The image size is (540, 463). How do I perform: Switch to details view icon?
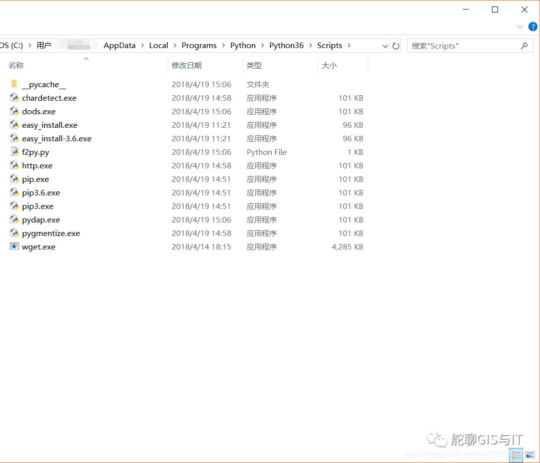point(516,455)
